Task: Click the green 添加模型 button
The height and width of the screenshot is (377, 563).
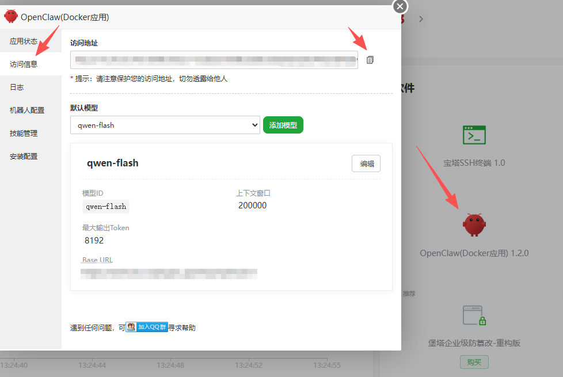Action: pyautogui.click(x=283, y=125)
